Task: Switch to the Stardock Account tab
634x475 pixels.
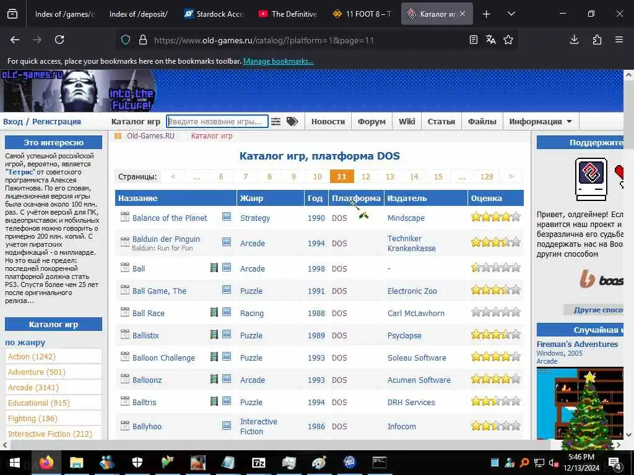Action: (213, 14)
